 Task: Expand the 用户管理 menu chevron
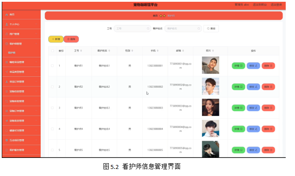tap(36, 34)
